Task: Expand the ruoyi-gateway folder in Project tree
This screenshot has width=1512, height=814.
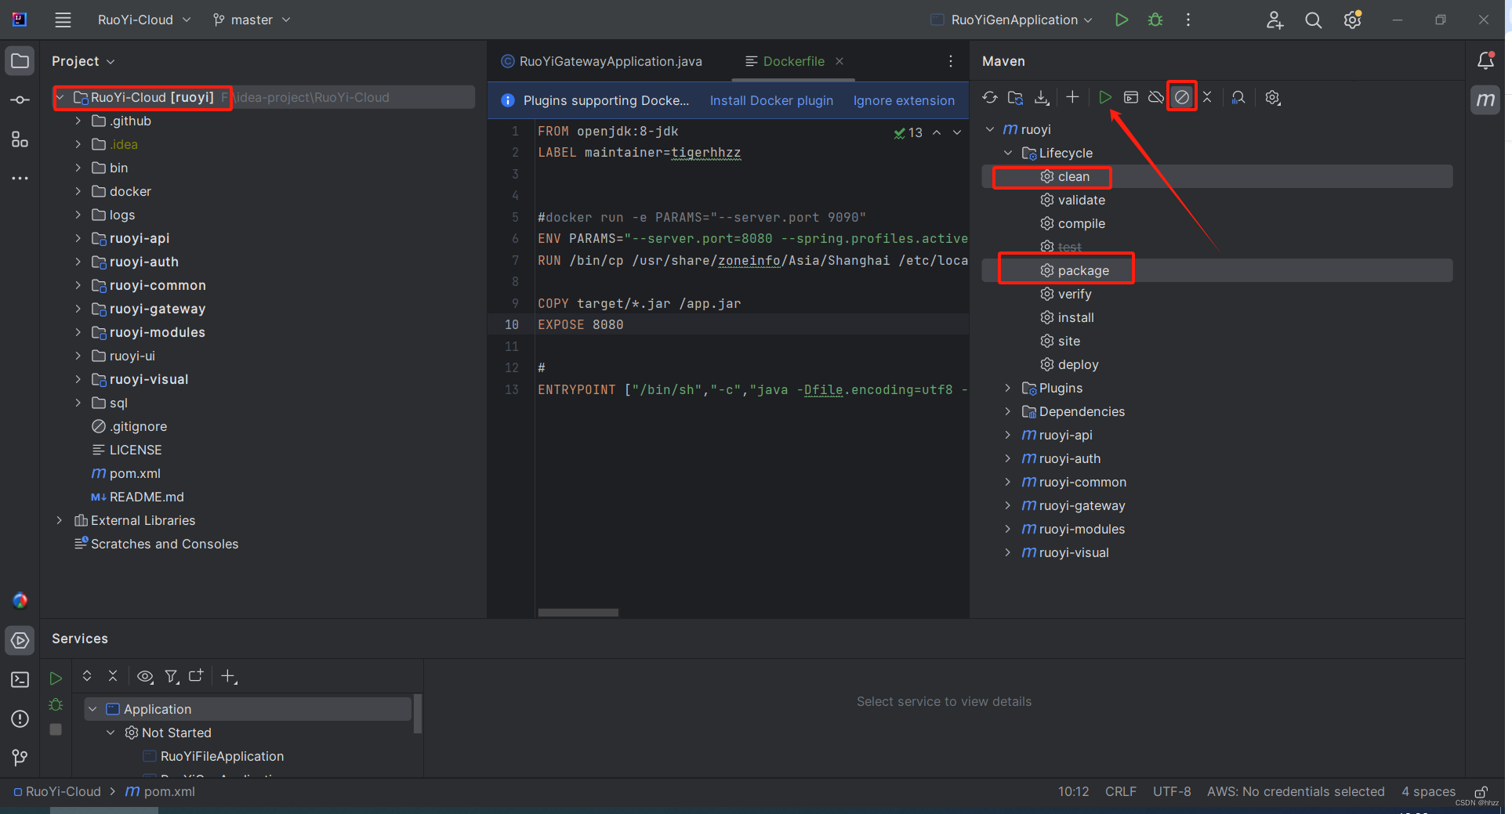Action: click(x=78, y=309)
